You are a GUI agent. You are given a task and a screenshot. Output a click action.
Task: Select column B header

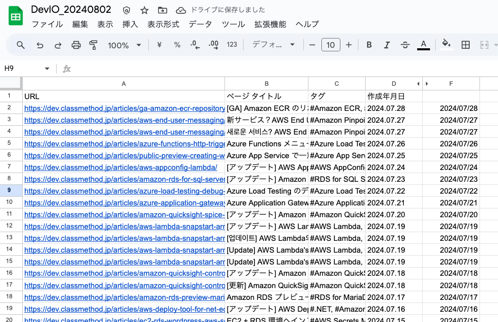click(266, 84)
